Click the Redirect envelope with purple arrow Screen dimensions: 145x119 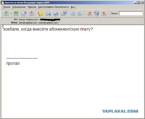pyautogui.click(x=32, y=13)
